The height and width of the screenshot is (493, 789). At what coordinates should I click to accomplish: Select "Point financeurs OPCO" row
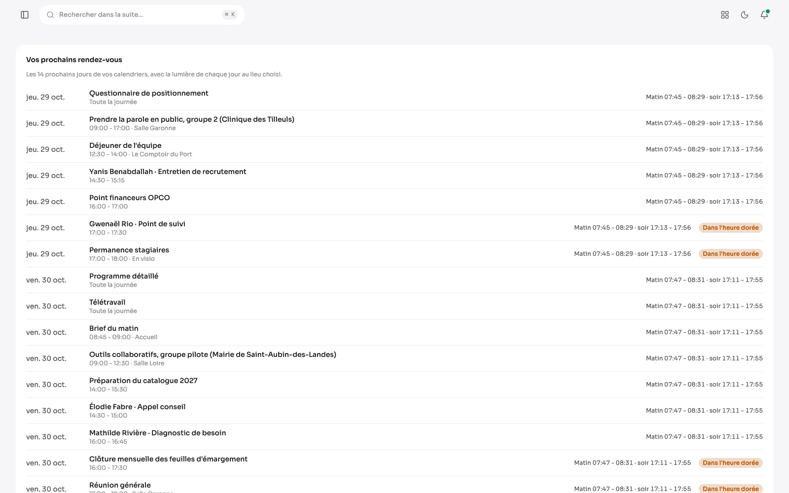pyautogui.click(x=394, y=202)
